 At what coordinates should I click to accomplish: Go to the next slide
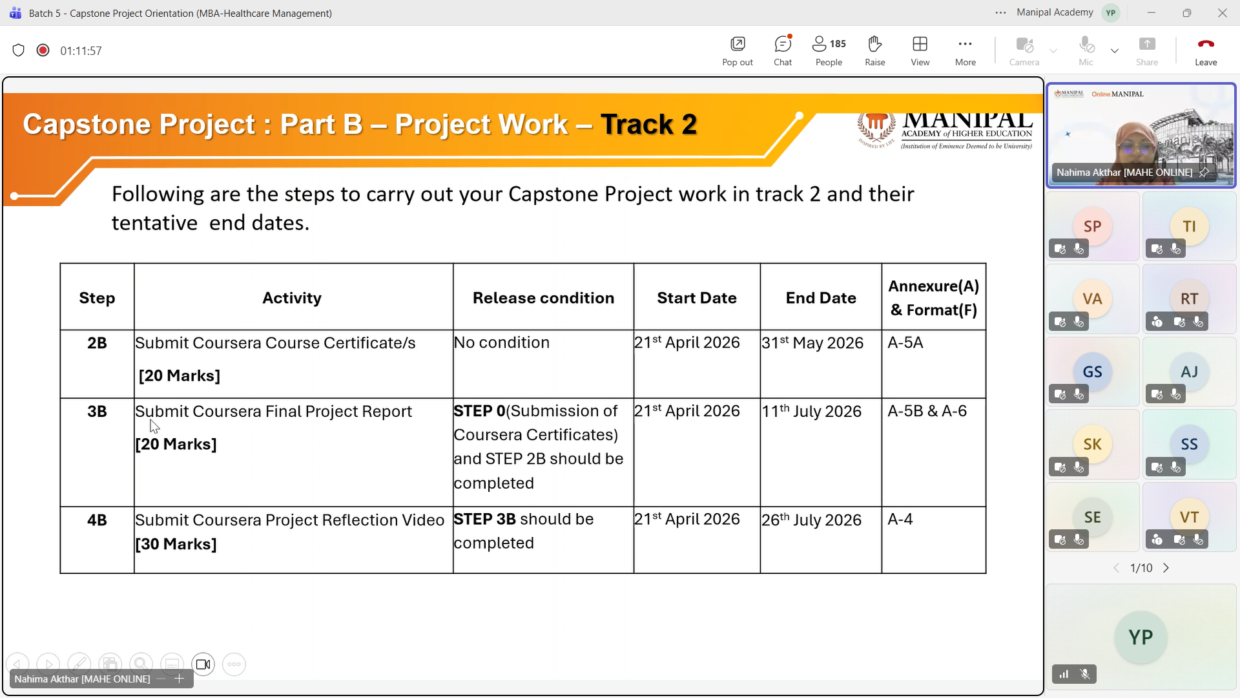click(48, 664)
